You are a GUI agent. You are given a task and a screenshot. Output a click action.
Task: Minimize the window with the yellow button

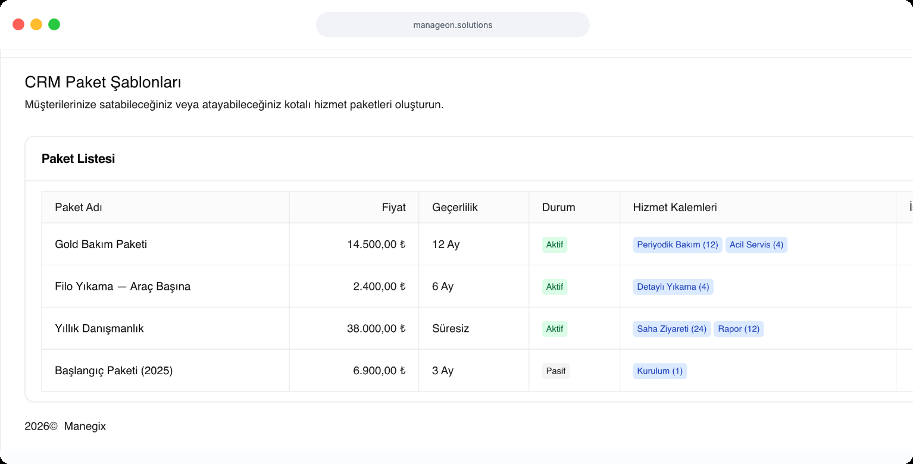coord(36,24)
